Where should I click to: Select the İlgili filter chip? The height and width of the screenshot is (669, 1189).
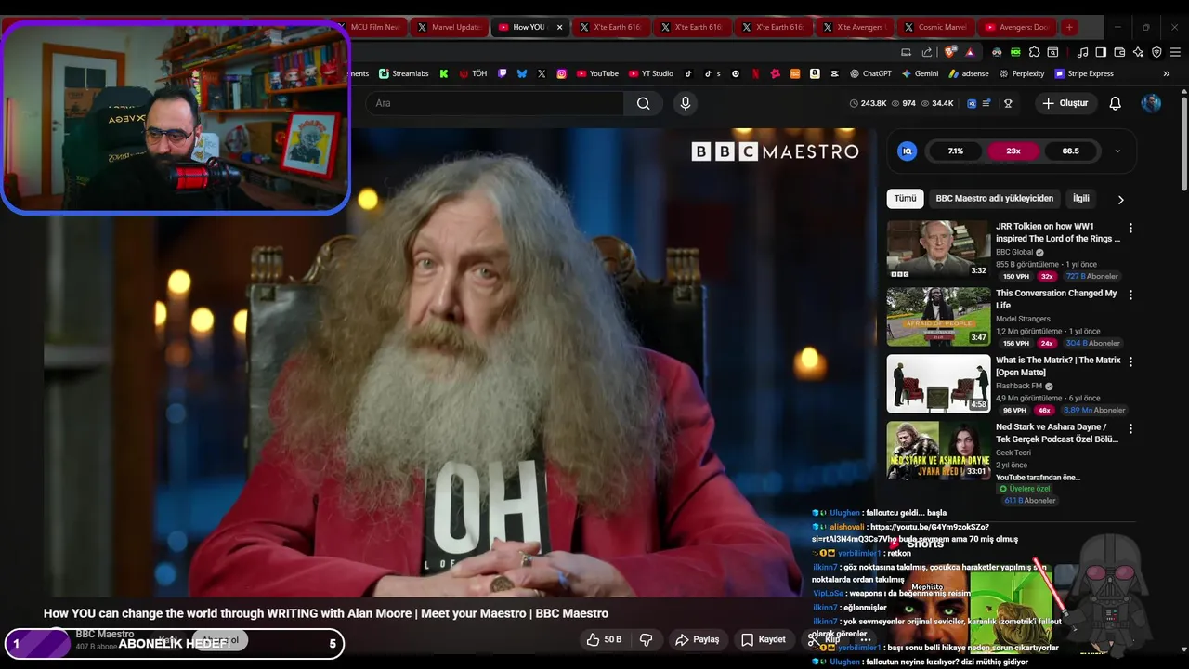(x=1081, y=198)
